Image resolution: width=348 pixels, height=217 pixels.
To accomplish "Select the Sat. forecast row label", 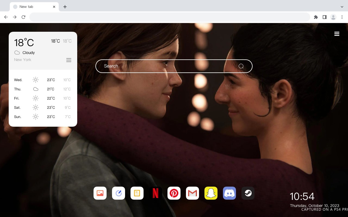I will pos(17,107).
